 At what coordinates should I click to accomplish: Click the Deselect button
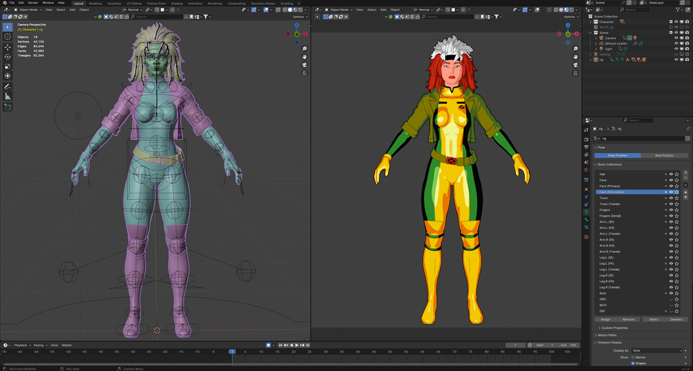(x=676, y=319)
